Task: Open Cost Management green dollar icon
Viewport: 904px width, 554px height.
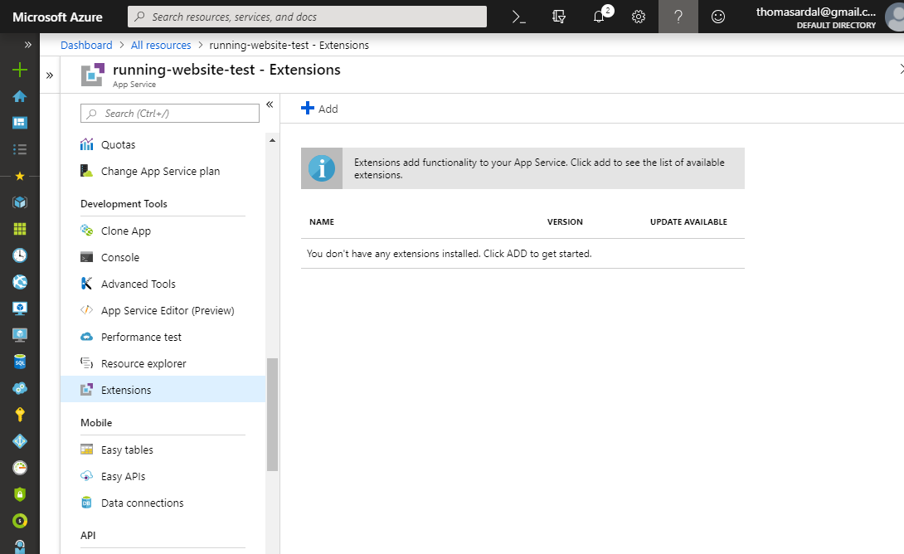Action: coord(20,521)
